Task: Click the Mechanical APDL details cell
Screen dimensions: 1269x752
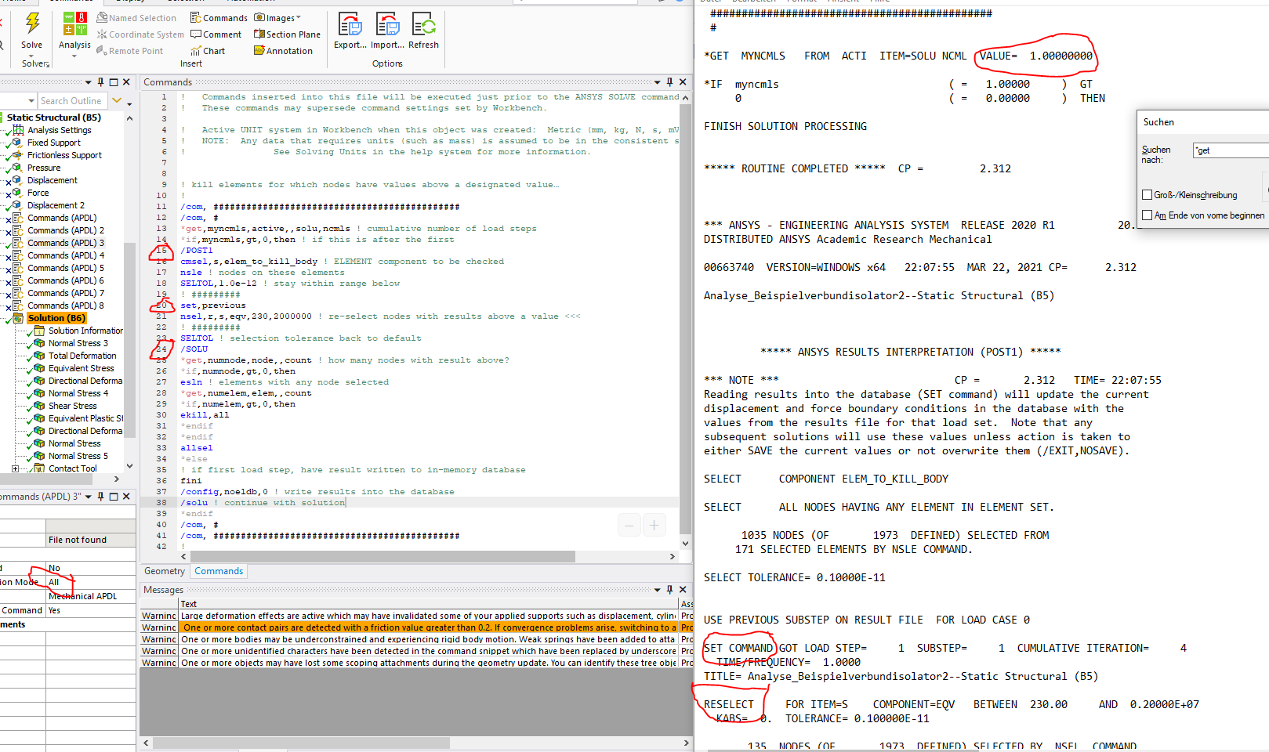Action: click(x=91, y=596)
